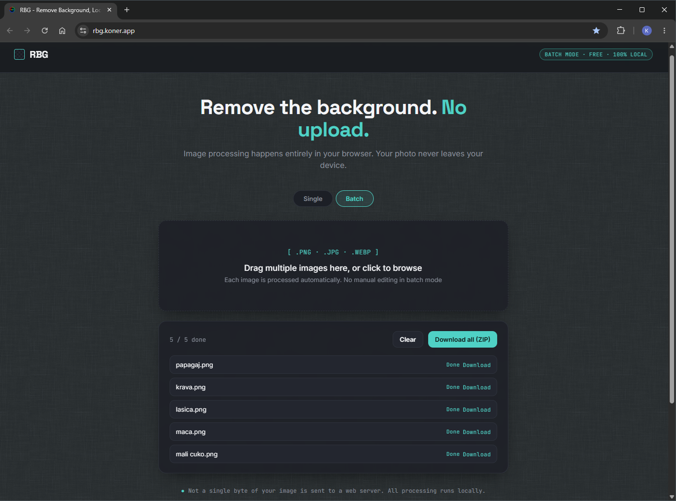Click the '[ .PNG · .JPG · .WEBP ]' format text

pyautogui.click(x=333, y=252)
